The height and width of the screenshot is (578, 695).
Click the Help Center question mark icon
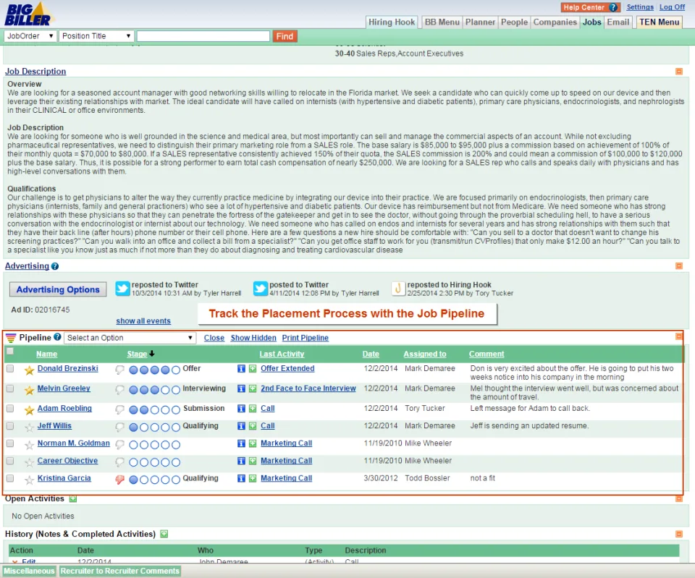pos(613,7)
